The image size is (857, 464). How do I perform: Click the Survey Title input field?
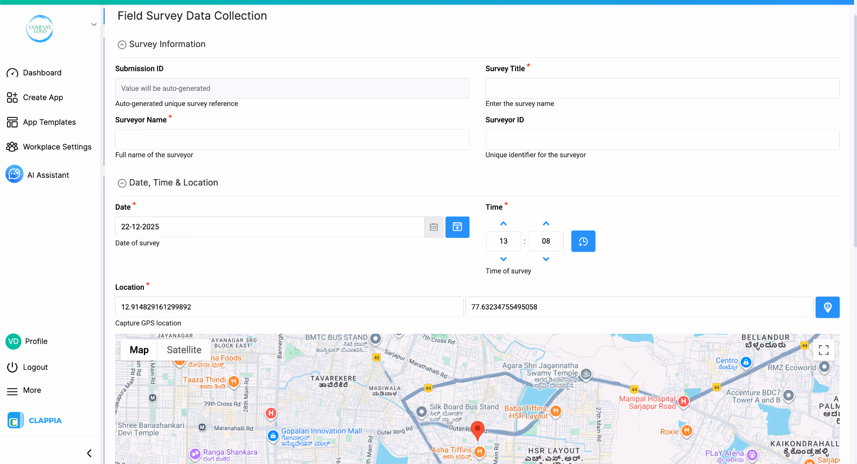click(662, 88)
